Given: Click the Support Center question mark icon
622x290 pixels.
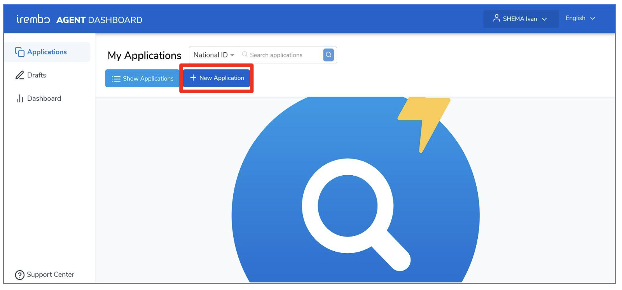Looking at the screenshot, I should 19,275.
